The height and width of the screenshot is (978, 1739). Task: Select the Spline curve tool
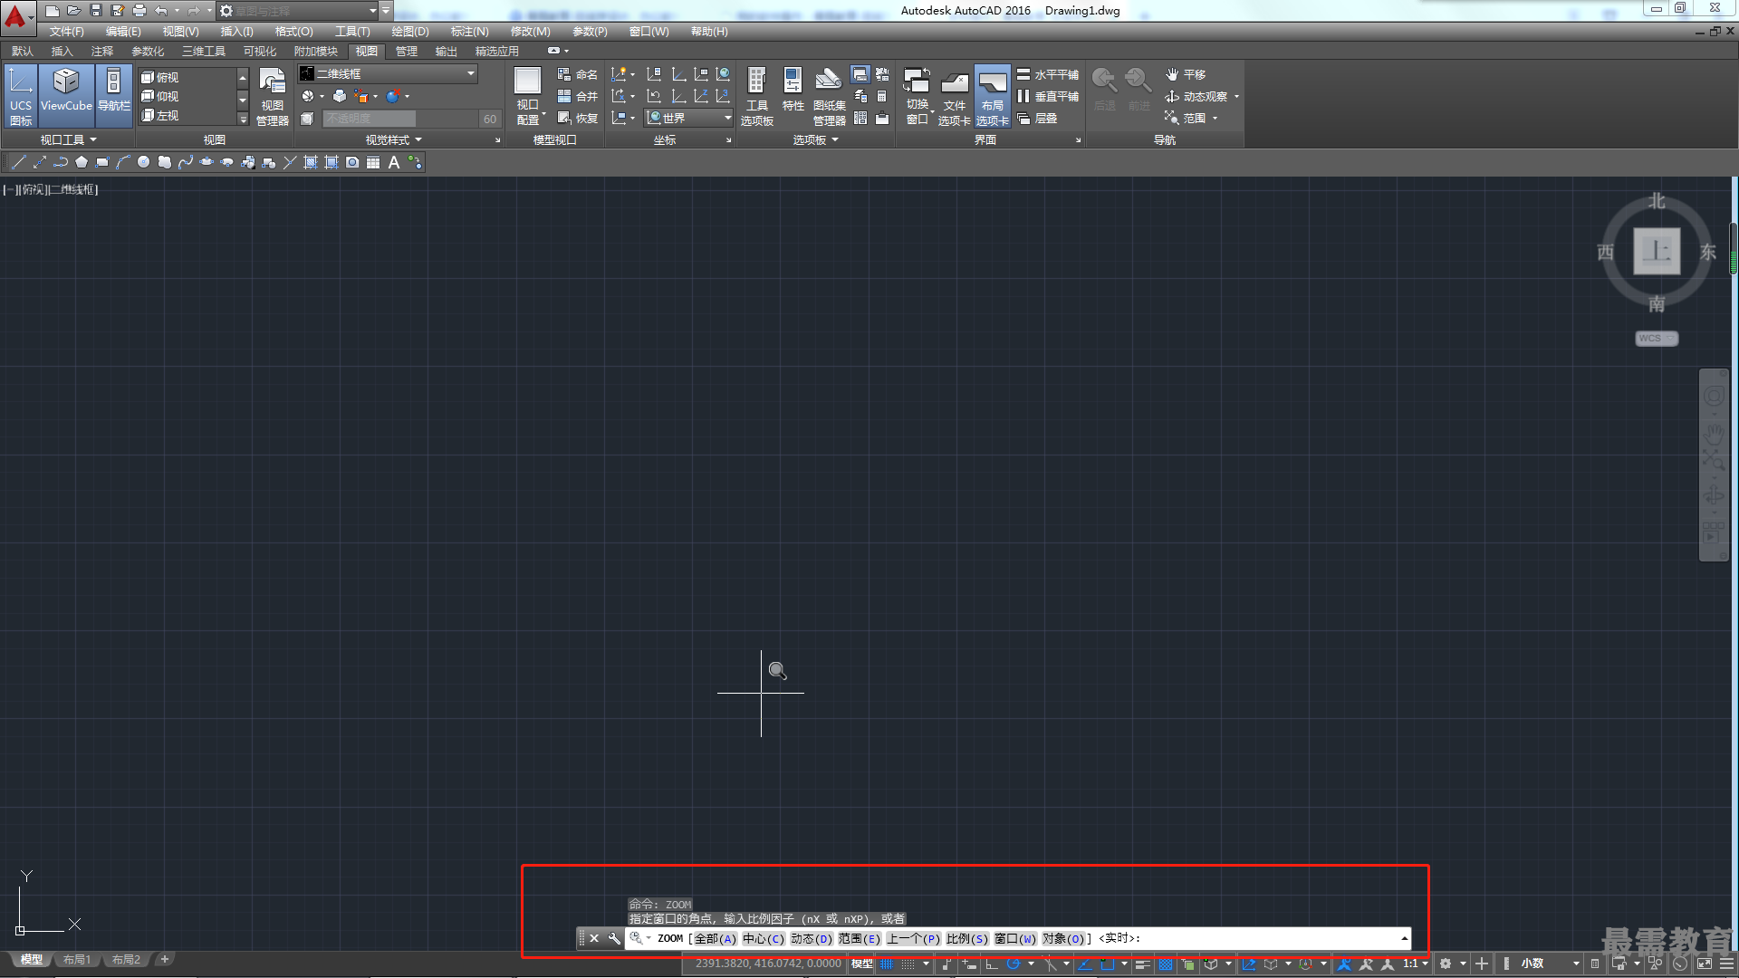tap(185, 163)
